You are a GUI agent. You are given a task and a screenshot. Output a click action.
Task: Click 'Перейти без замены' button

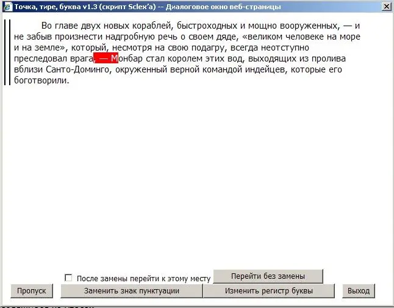point(268,276)
